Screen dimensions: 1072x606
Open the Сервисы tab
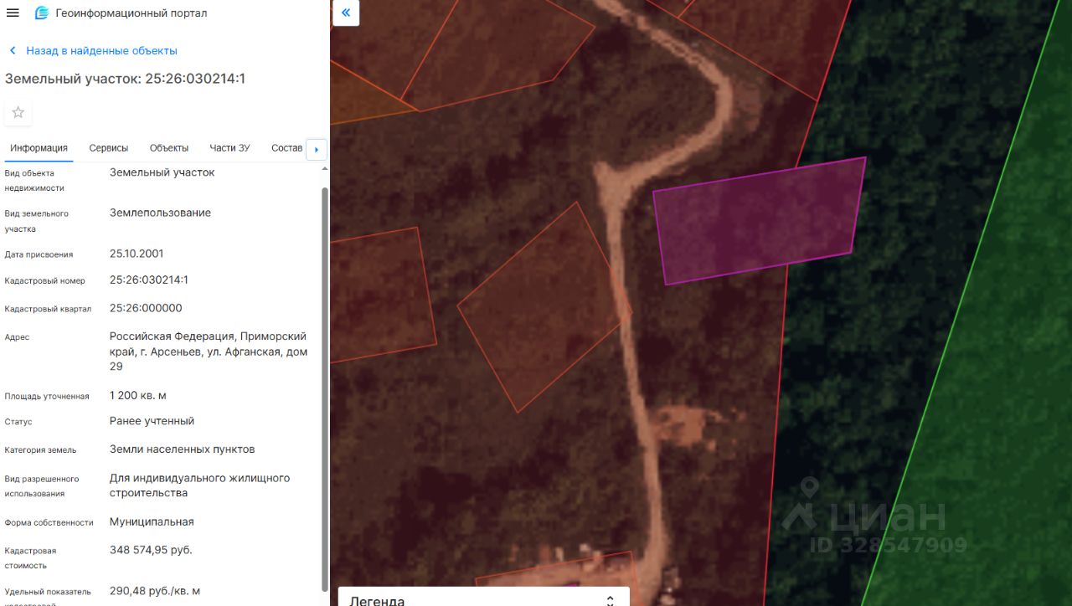tap(109, 148)
